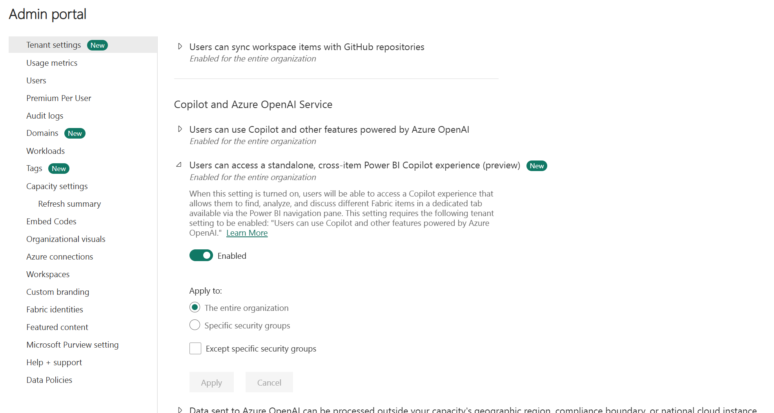Open the Learn More link
Screen dimensions: 774x413
(x=247, y=233)
